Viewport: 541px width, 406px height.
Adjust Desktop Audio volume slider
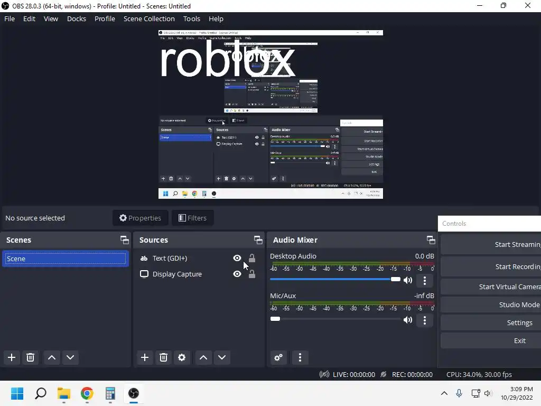335,279
